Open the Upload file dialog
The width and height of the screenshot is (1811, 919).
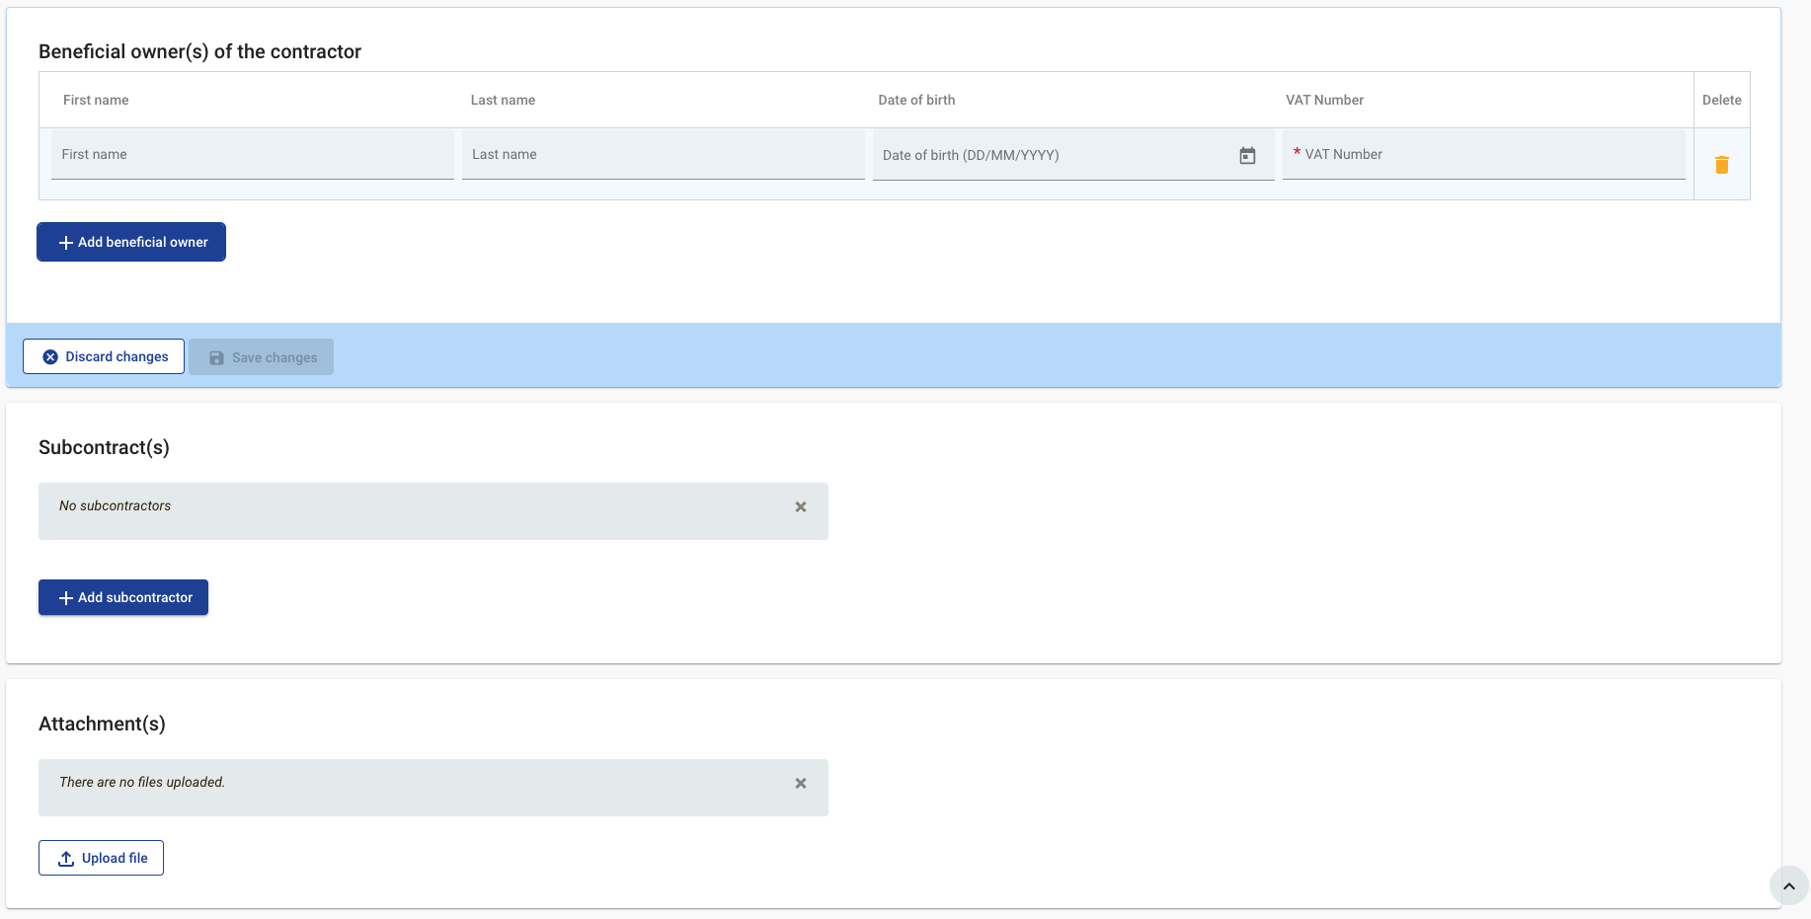[101, 858]
